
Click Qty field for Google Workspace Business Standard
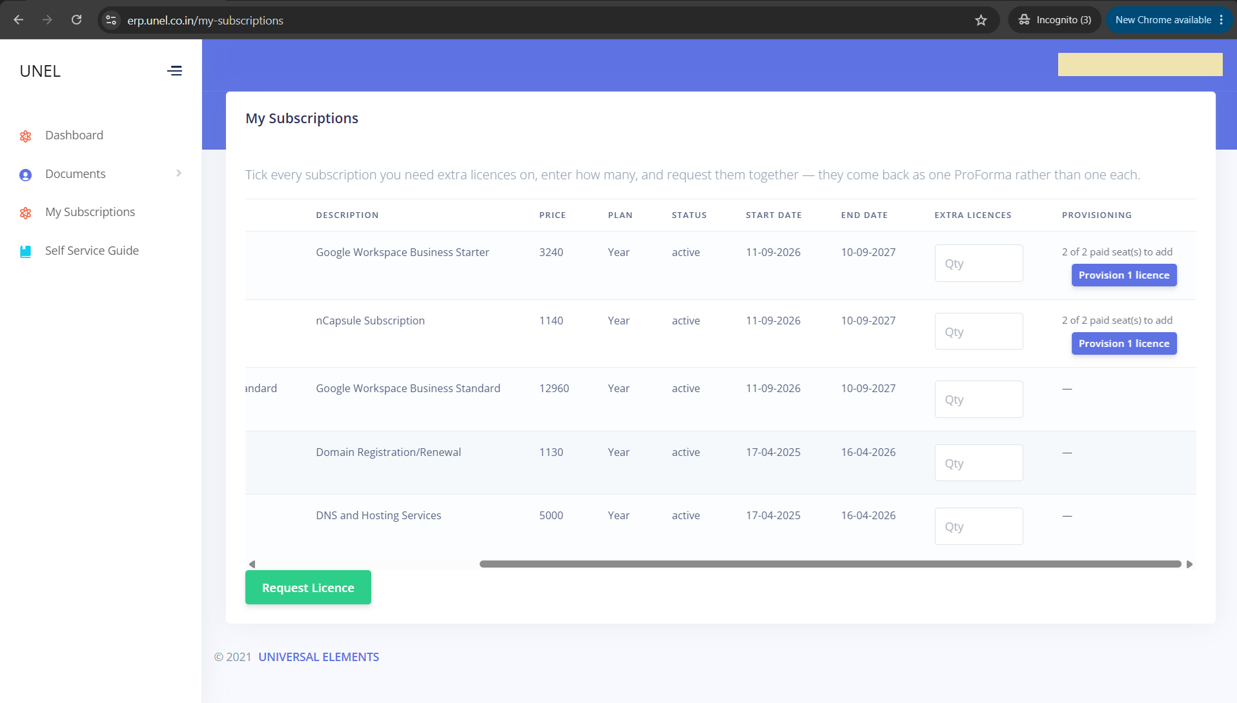[x=979, y=399]
